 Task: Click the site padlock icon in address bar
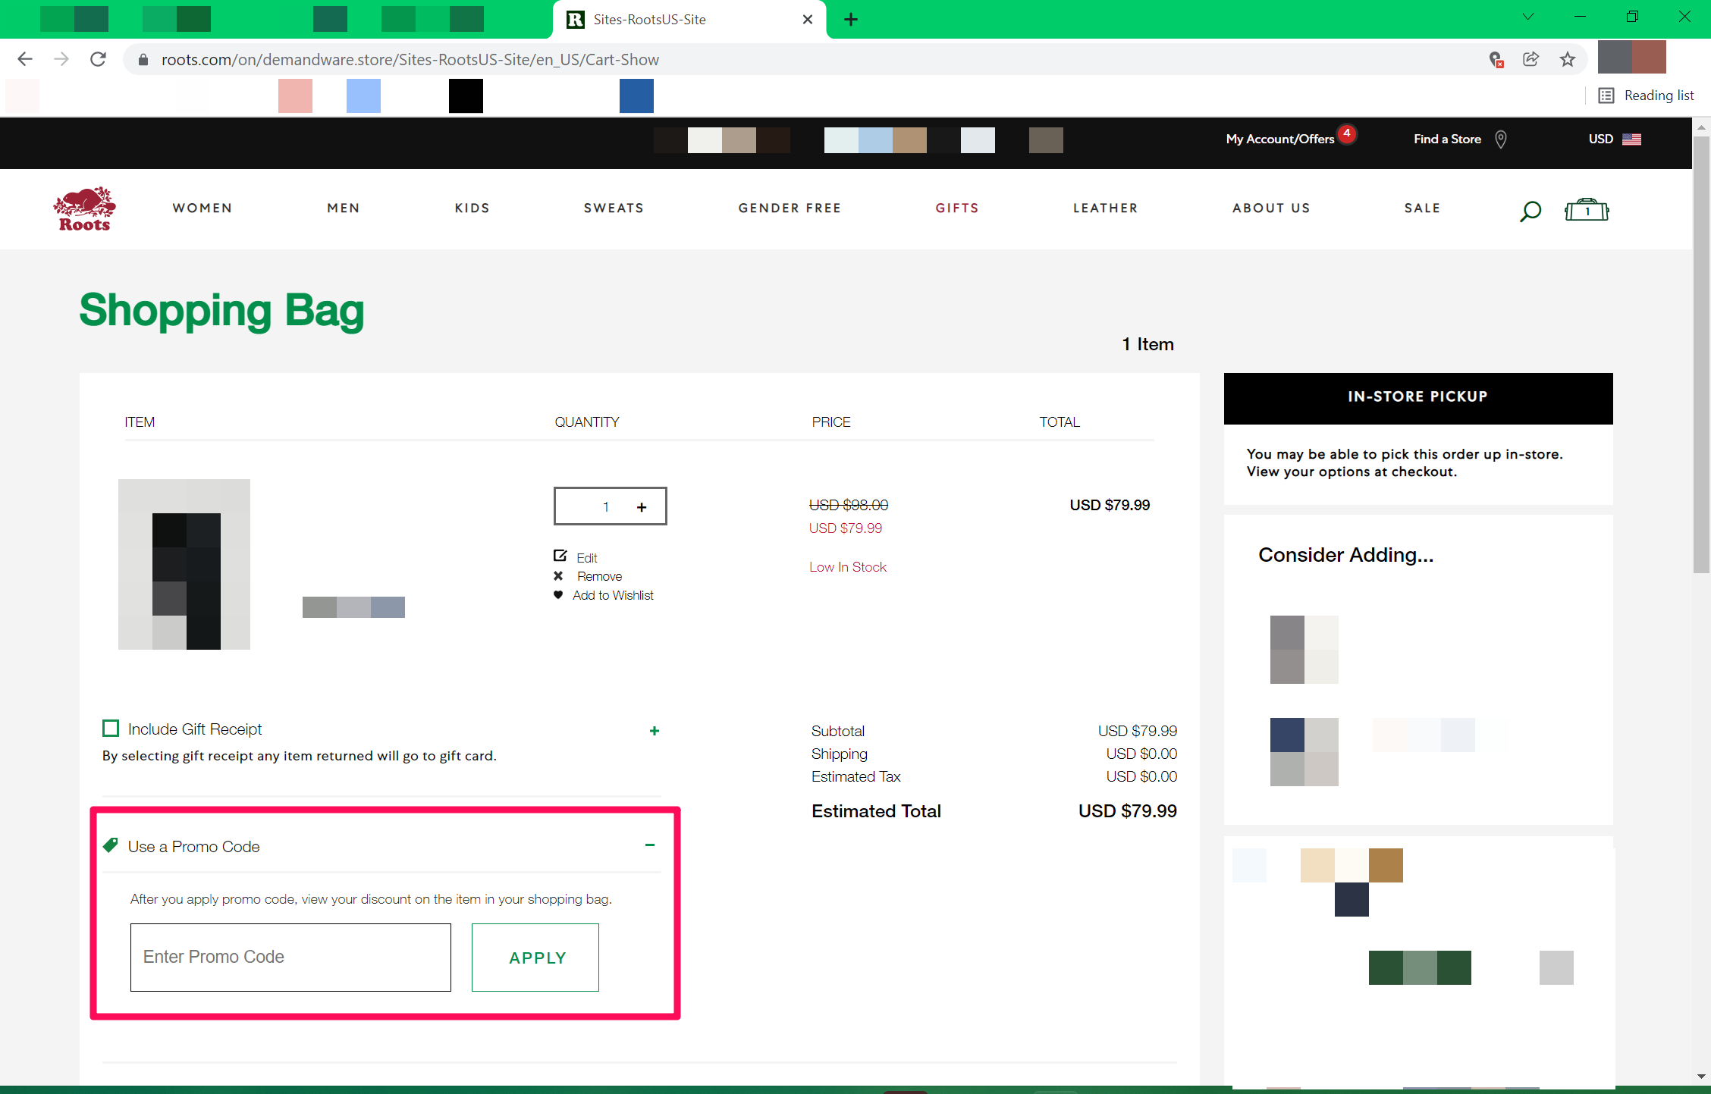tap(143, 59)
